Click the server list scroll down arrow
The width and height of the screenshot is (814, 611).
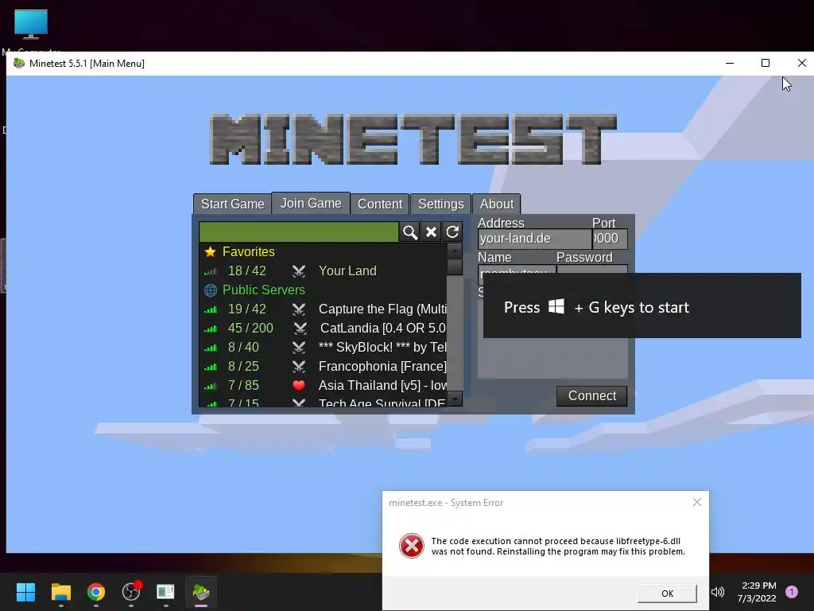tap(455, 399)
